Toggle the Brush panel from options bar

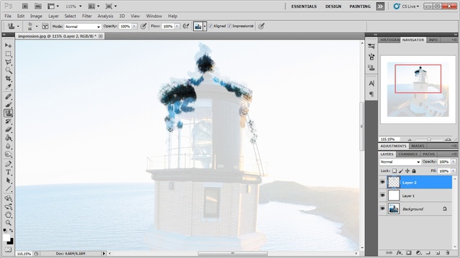[45, 27]
